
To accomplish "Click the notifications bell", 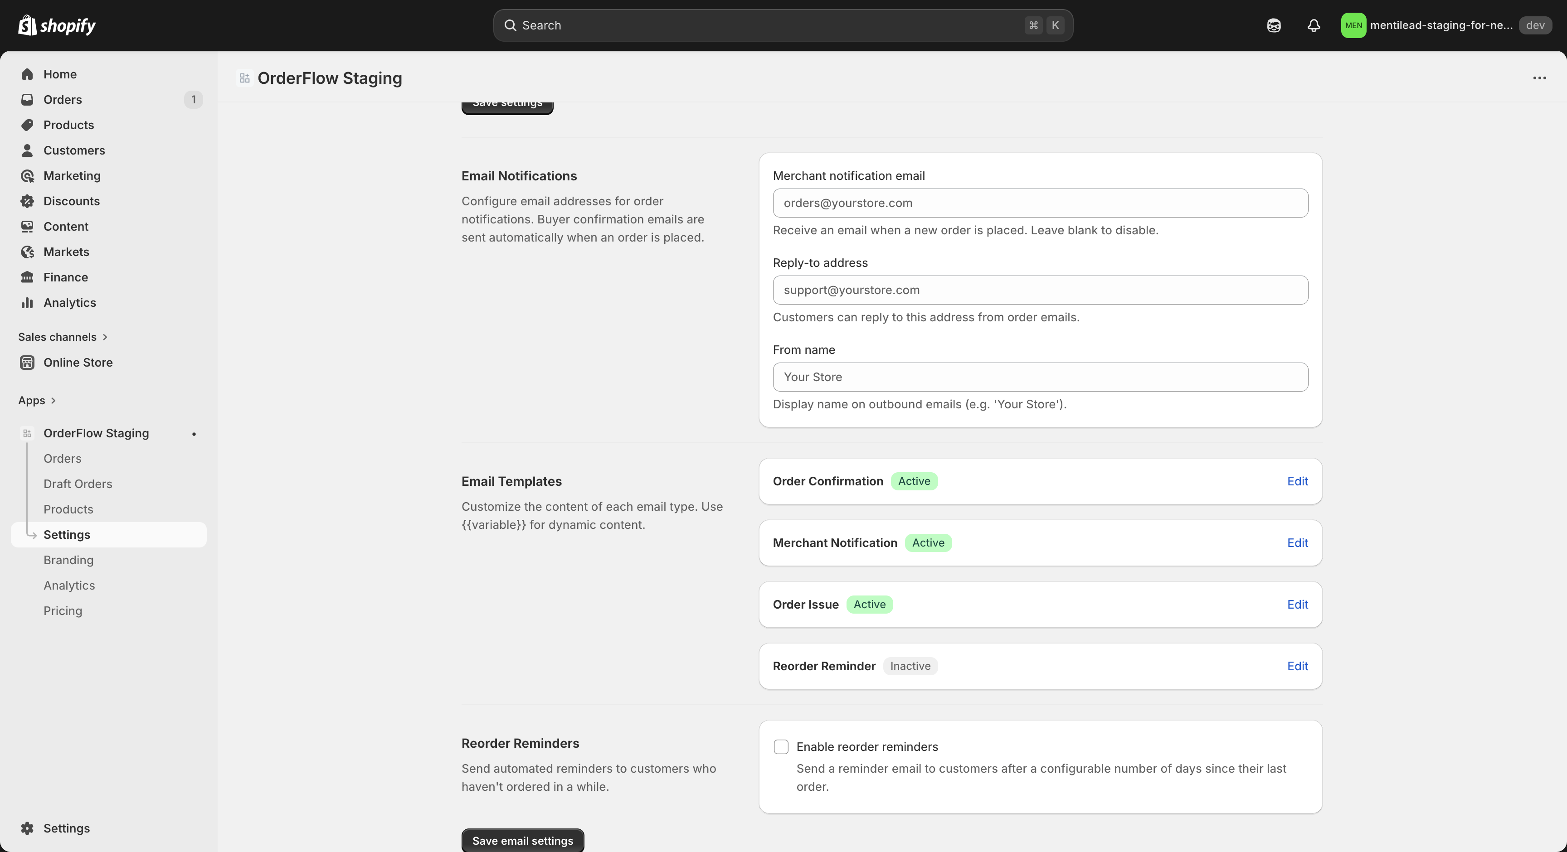I will [x=1314, y=25].
